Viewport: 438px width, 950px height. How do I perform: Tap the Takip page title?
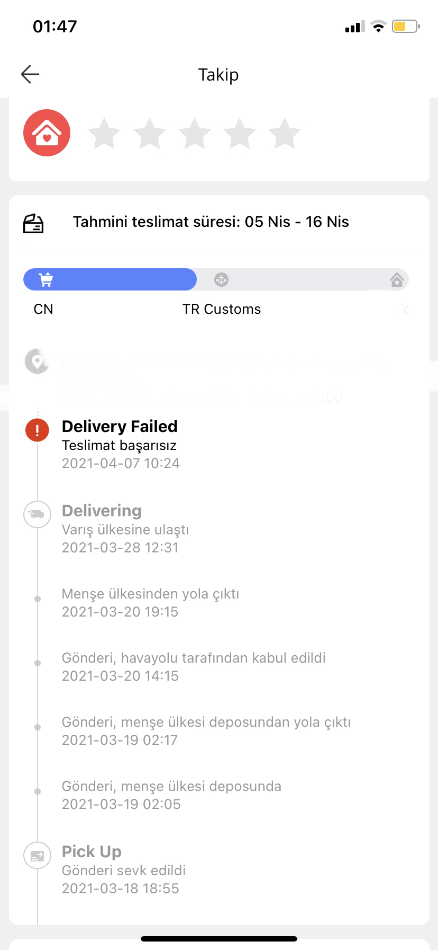218,75
